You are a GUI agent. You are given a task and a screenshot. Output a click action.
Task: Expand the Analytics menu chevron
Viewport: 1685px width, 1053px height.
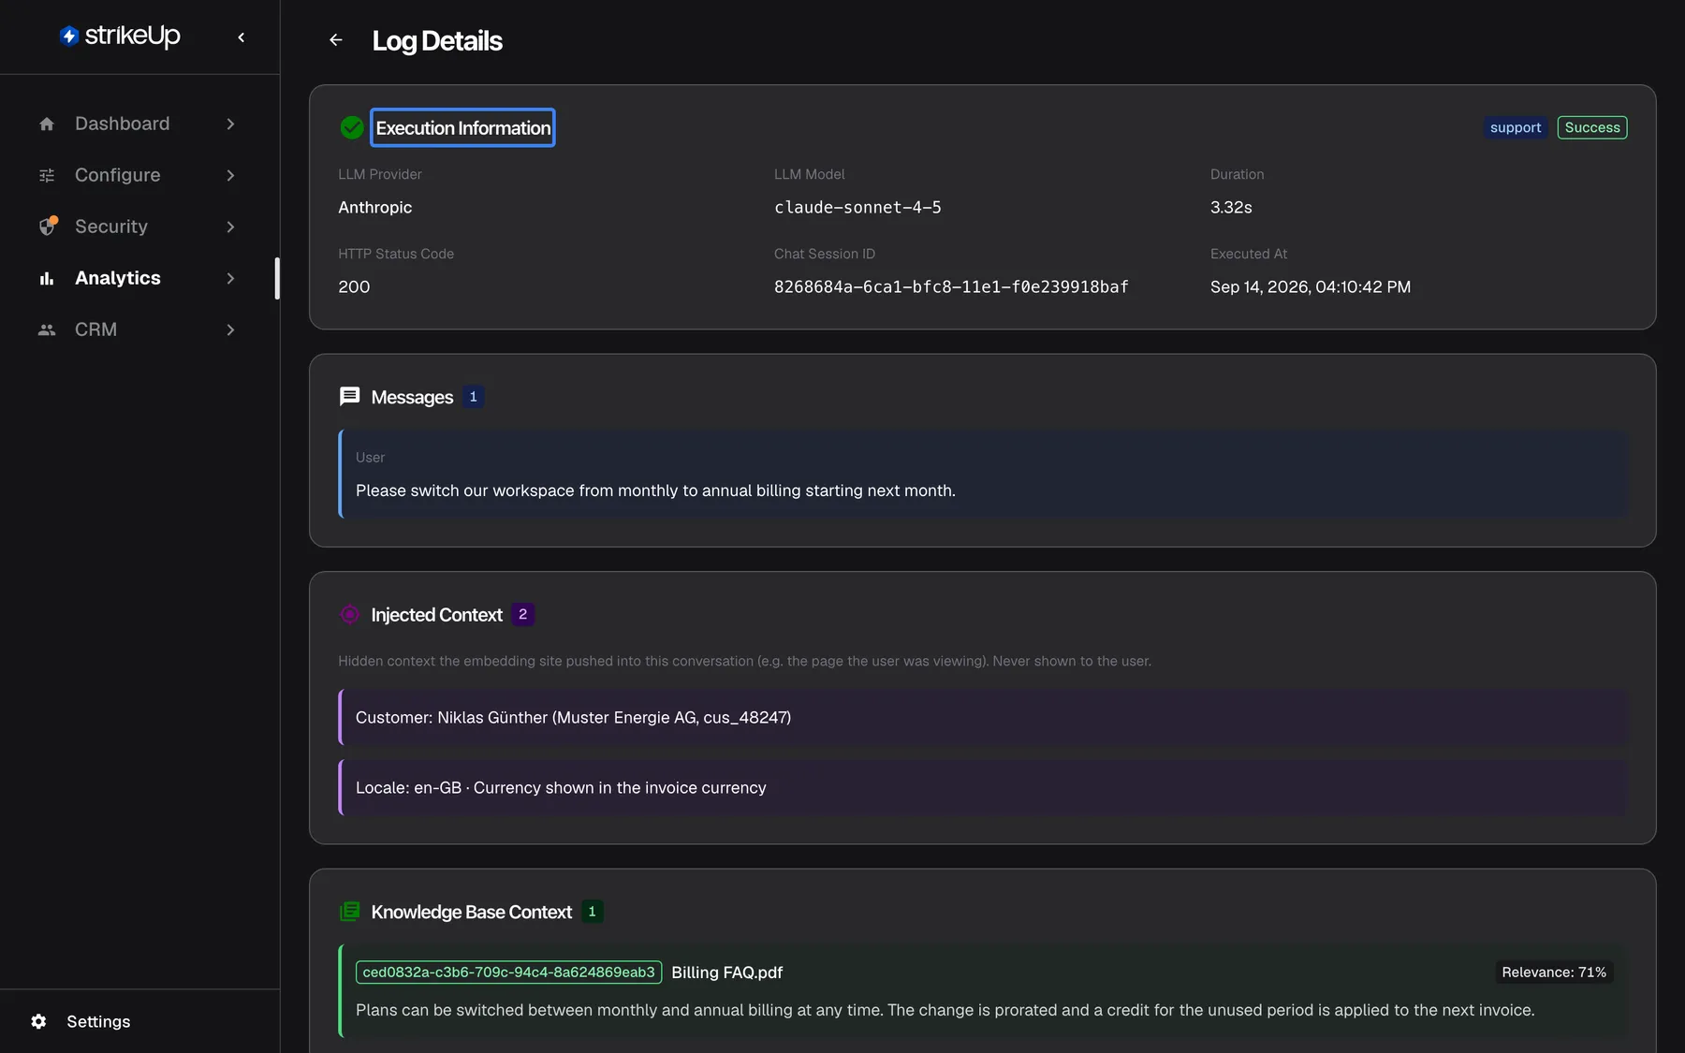pyautogui.click(x=230, y=278)
